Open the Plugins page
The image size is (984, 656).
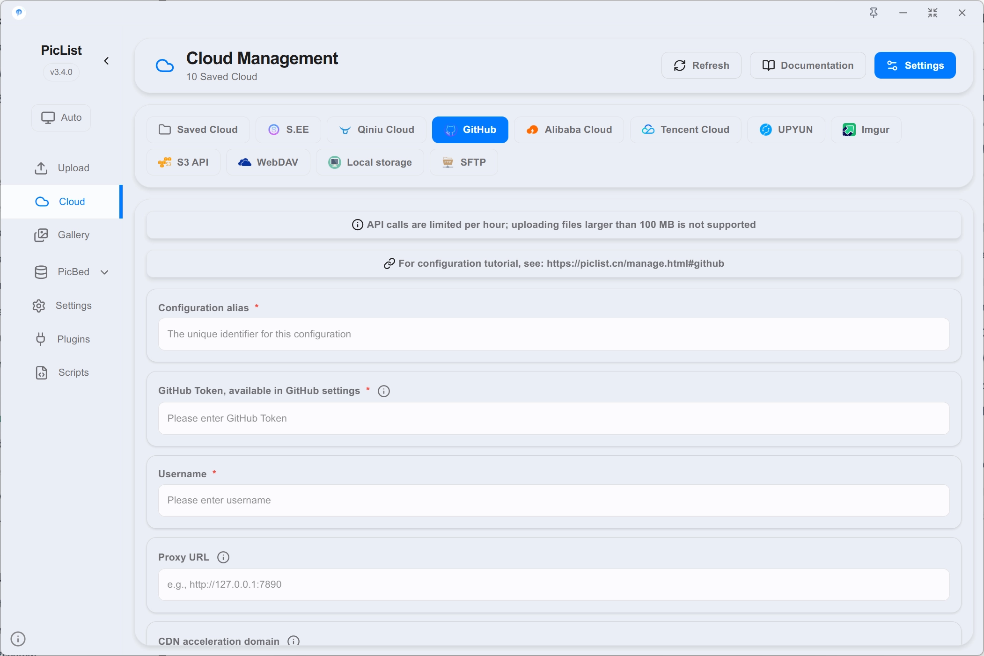(62, 339)
